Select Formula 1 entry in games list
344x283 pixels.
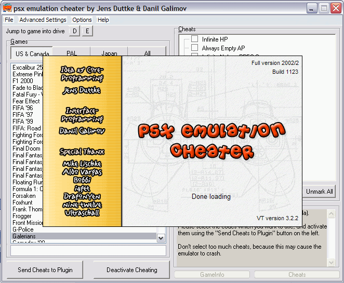click(x=28, y=189)
